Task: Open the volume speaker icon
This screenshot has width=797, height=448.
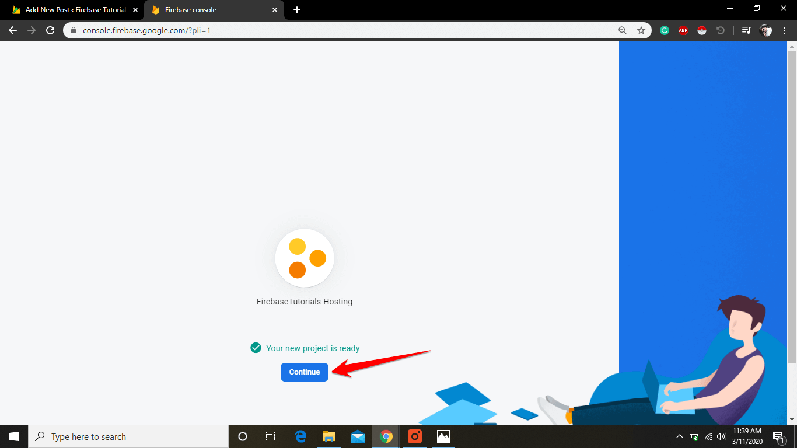Action: 722,436
